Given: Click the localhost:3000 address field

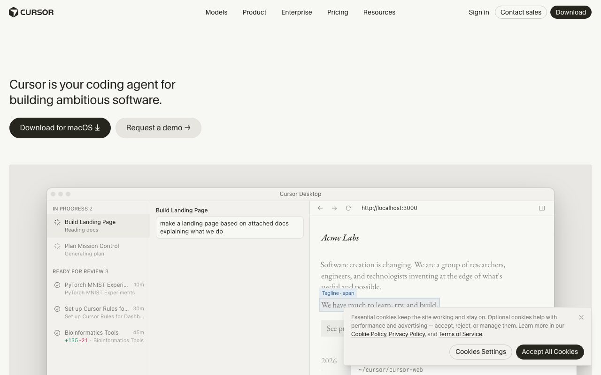Looking at the screenshot, I should [x=389, y=208].
